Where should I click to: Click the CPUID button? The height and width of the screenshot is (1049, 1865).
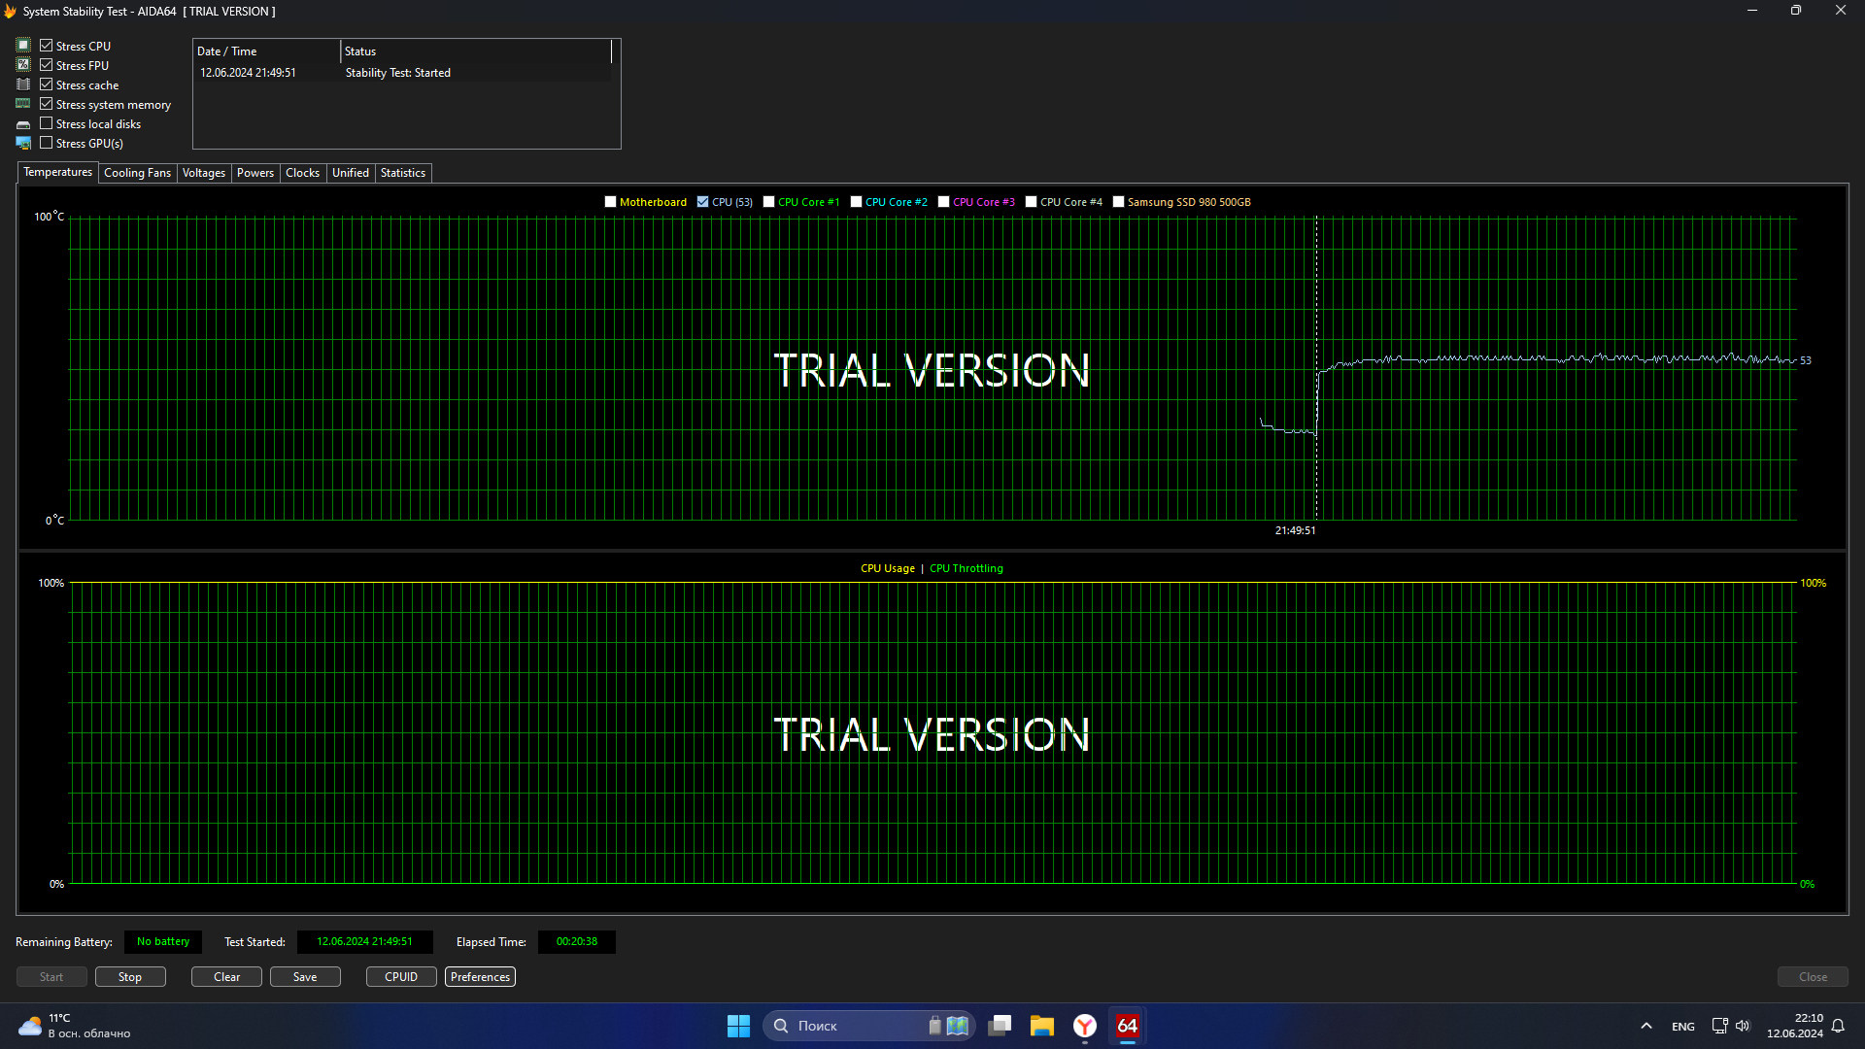click(x=400, y=977)
